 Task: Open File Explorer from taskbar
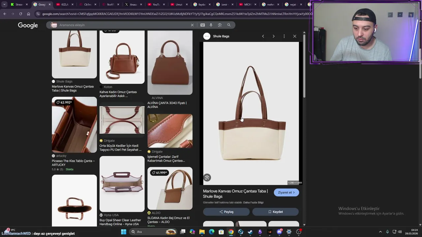(202, 232)
